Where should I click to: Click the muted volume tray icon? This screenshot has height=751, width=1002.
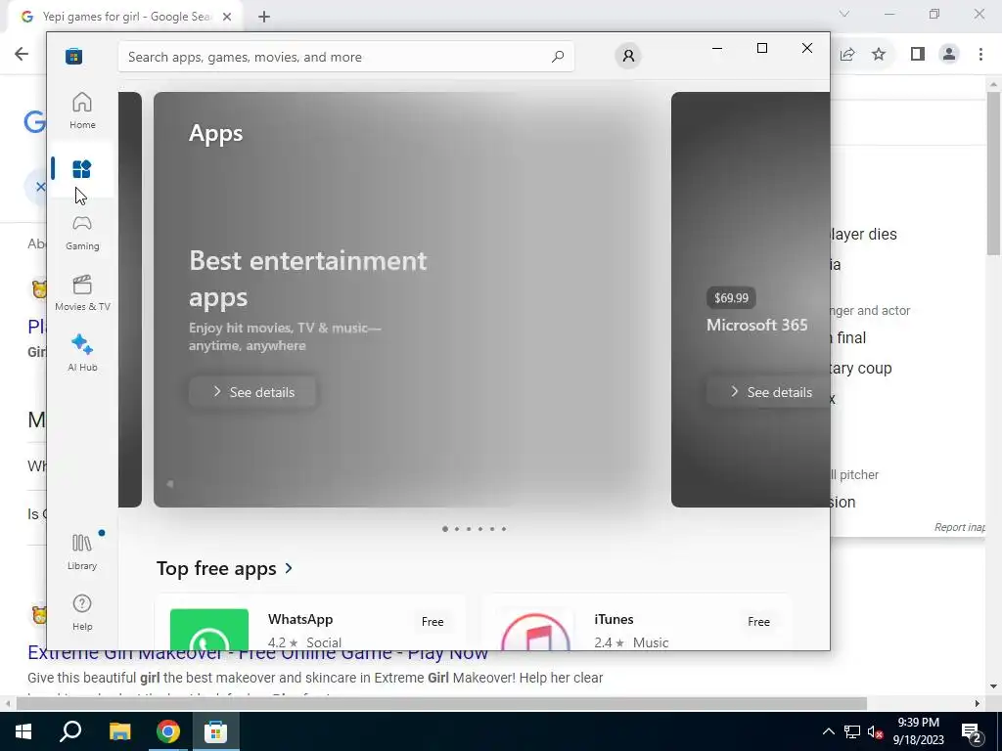click(876, 731)
